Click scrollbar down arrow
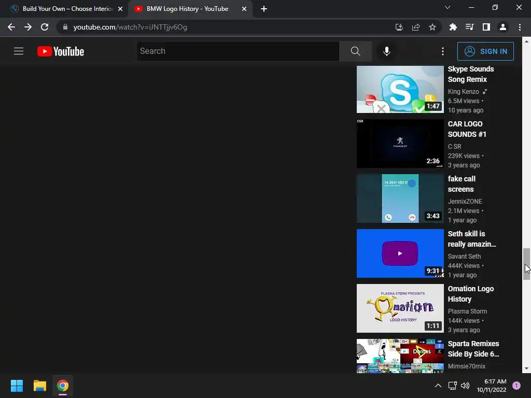 point(526,368)
